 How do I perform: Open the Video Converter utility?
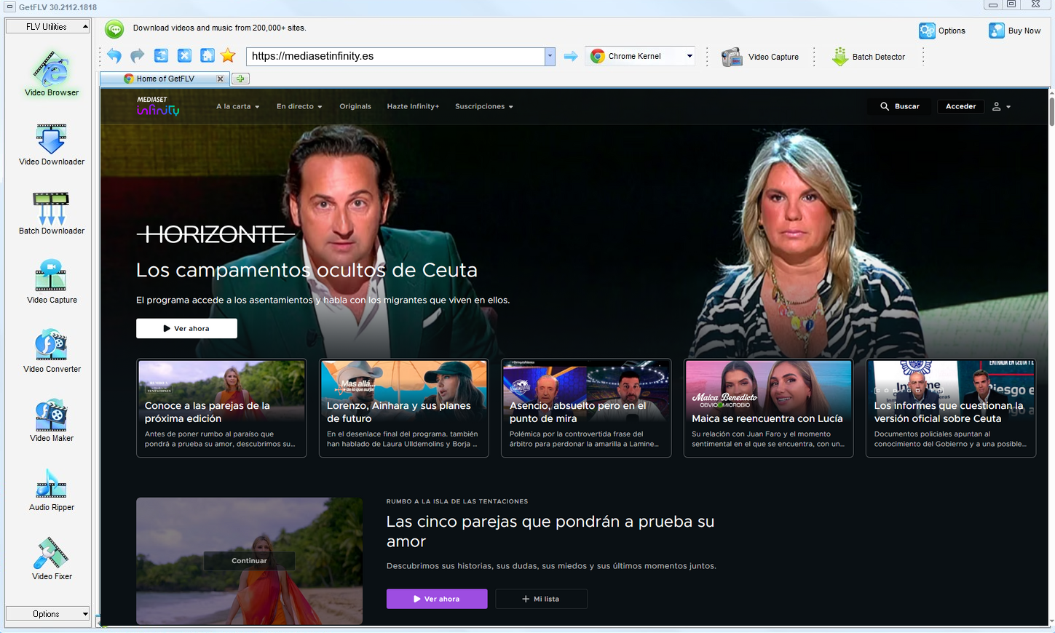point(52,351)
